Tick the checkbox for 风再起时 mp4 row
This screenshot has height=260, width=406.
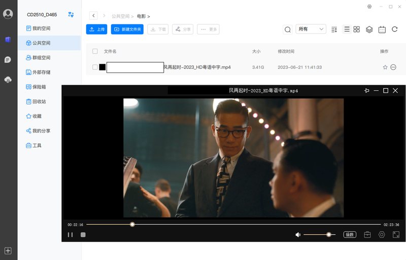[95, 67]
